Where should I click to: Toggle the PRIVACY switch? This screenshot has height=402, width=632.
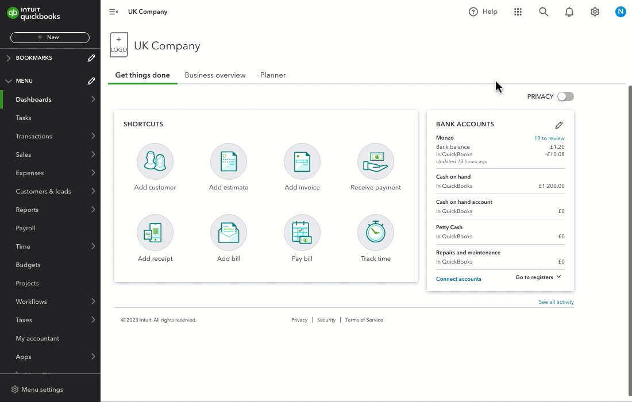(x=565, y=96)
